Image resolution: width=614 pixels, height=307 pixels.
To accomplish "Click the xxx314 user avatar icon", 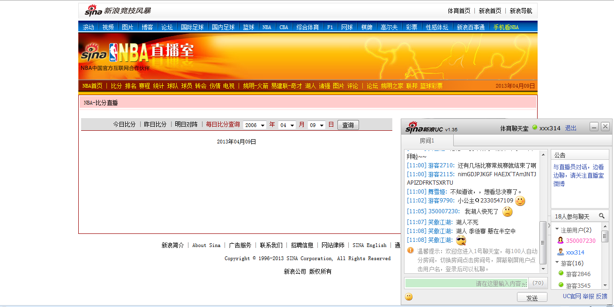I will 560,252.
